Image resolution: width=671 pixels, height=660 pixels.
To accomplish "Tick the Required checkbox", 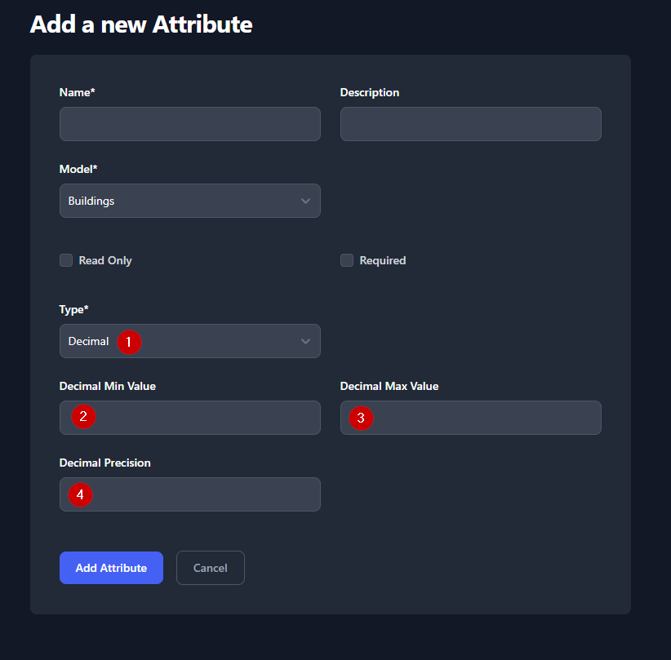I will pos(347,260).
